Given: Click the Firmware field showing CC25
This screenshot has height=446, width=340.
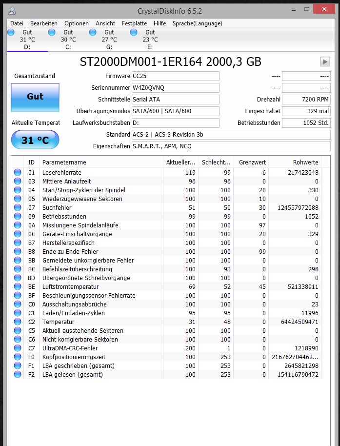Looking at the screenshot, I should click(176, 76).
